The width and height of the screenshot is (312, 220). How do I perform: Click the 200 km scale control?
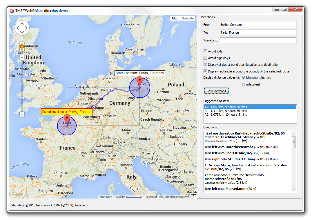click(x=128, y=197)
